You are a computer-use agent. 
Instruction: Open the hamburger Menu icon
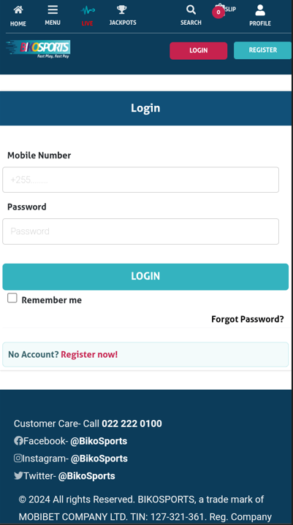53,9
